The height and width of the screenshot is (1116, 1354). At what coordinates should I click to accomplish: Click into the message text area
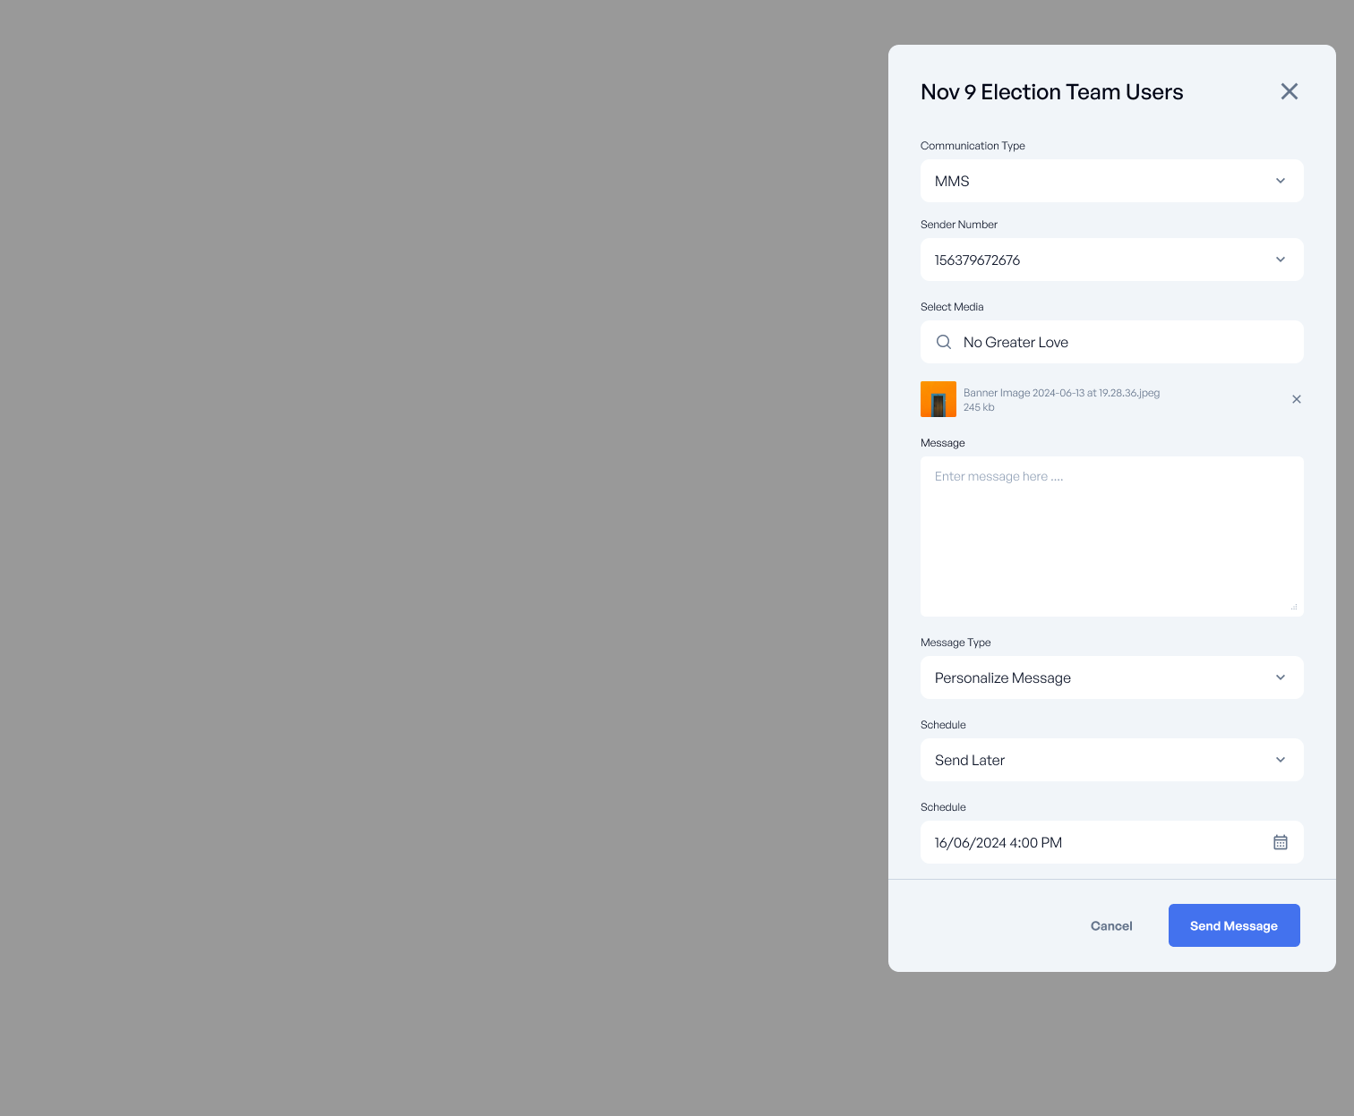(x=1111, y=537)
